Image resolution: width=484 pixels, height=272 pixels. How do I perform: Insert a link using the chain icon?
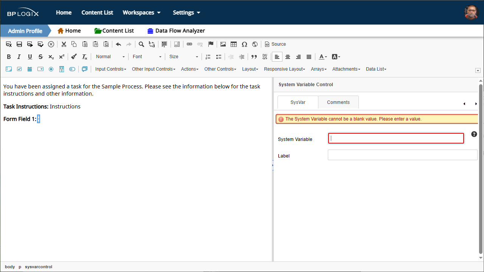[x=189, y=44]
